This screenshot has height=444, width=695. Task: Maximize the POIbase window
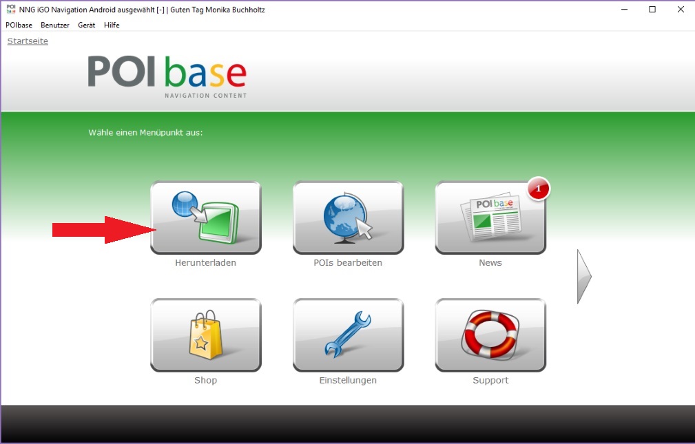click(652, 10)
